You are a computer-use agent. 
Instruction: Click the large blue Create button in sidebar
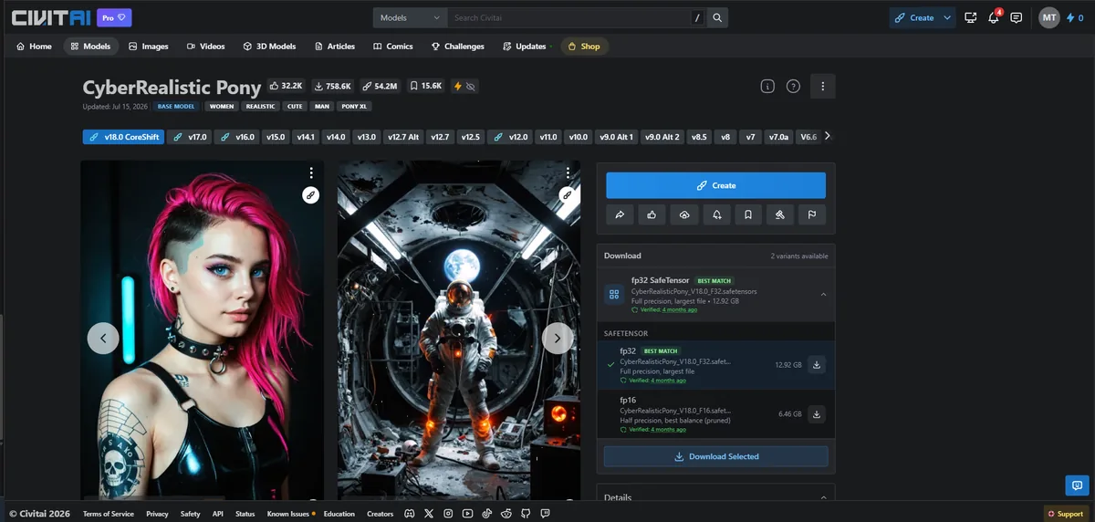[x=715, y=185]
